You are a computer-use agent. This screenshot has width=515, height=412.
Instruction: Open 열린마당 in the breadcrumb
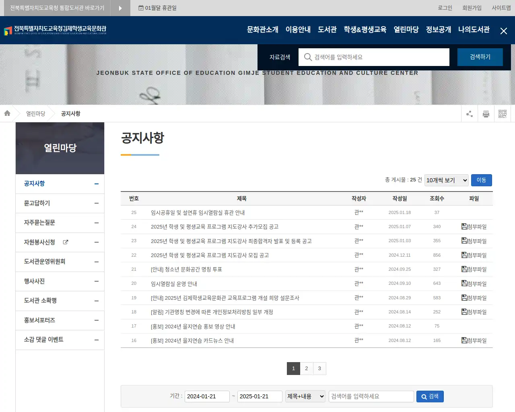(36, 114)
